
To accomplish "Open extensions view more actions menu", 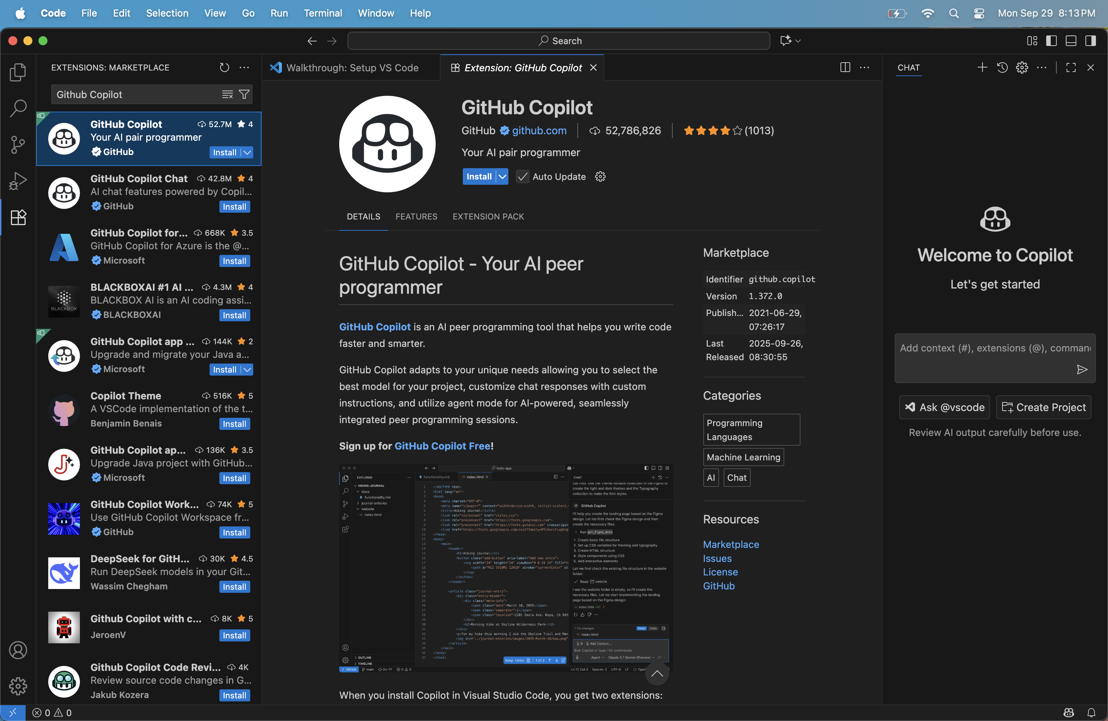I will click(x=245, y=67).
